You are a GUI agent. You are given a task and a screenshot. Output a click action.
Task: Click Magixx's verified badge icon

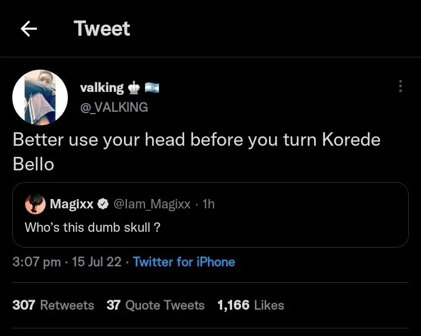pyautogui.click(x=102, y=204)
